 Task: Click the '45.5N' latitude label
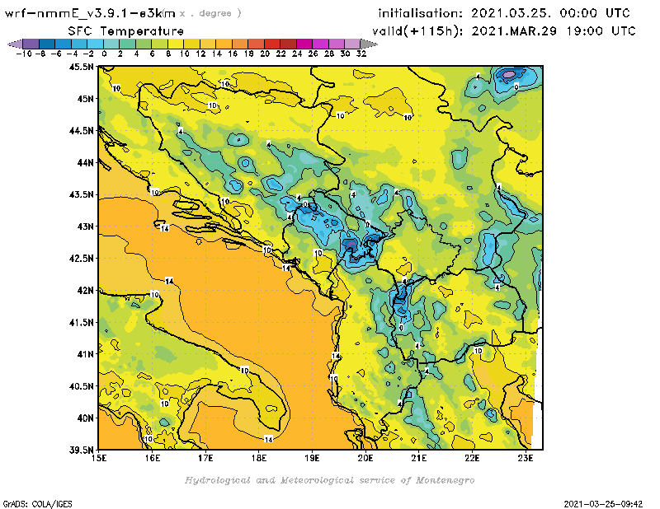pyautogui.click(x=81, y=67)
